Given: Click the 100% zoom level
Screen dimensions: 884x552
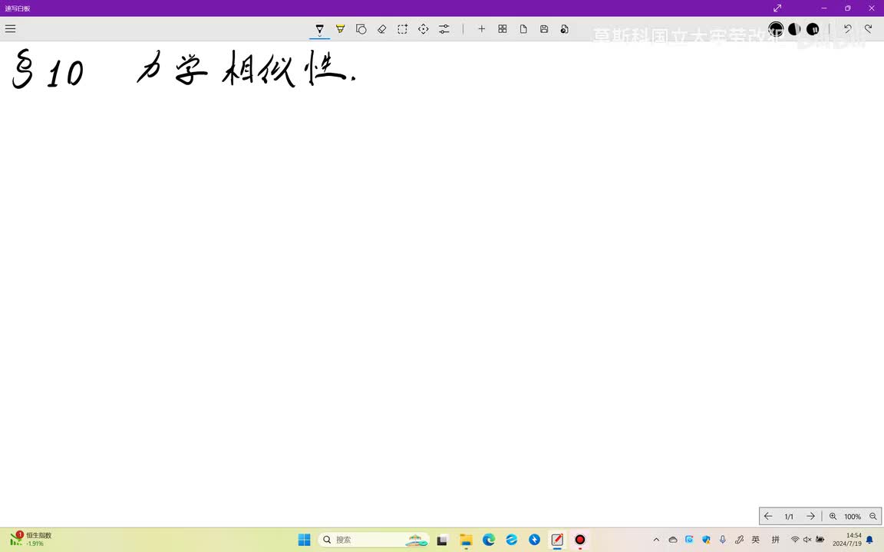Looking at the screenshot, I should pyautogui.click(x=853, y=517).
